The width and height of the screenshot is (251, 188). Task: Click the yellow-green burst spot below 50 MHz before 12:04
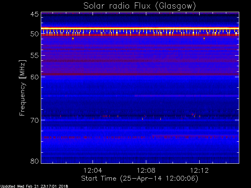(73, 38)
